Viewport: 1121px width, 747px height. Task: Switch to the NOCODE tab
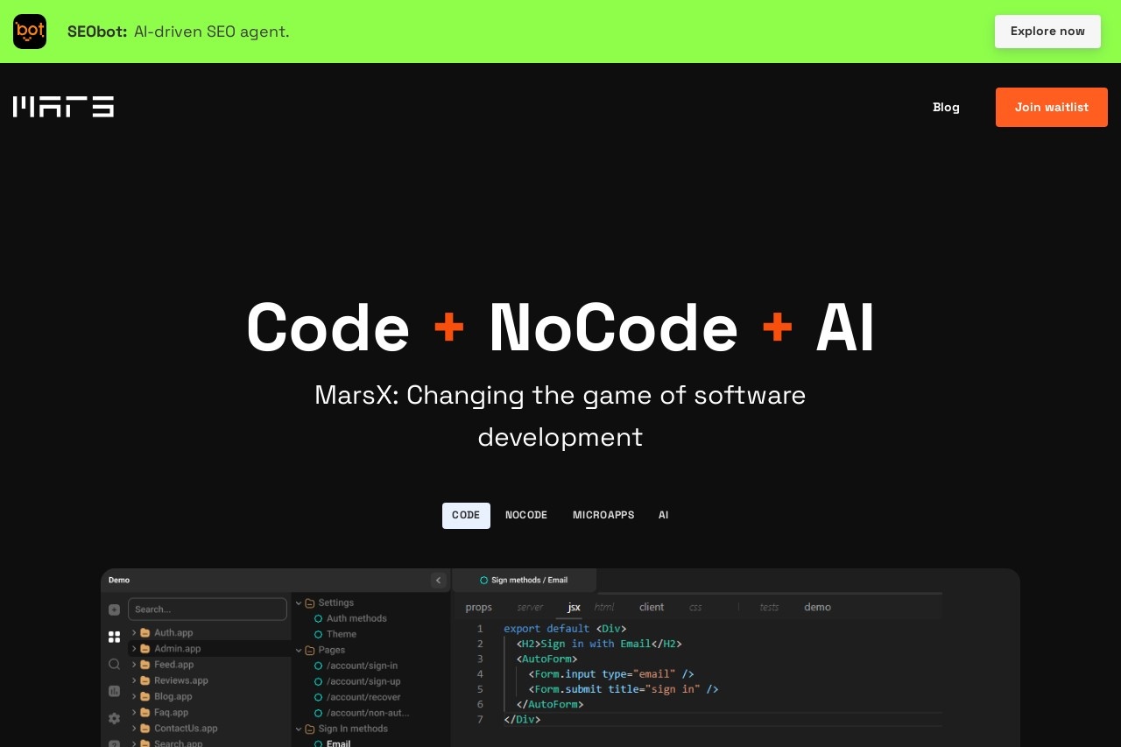point(526,515)
